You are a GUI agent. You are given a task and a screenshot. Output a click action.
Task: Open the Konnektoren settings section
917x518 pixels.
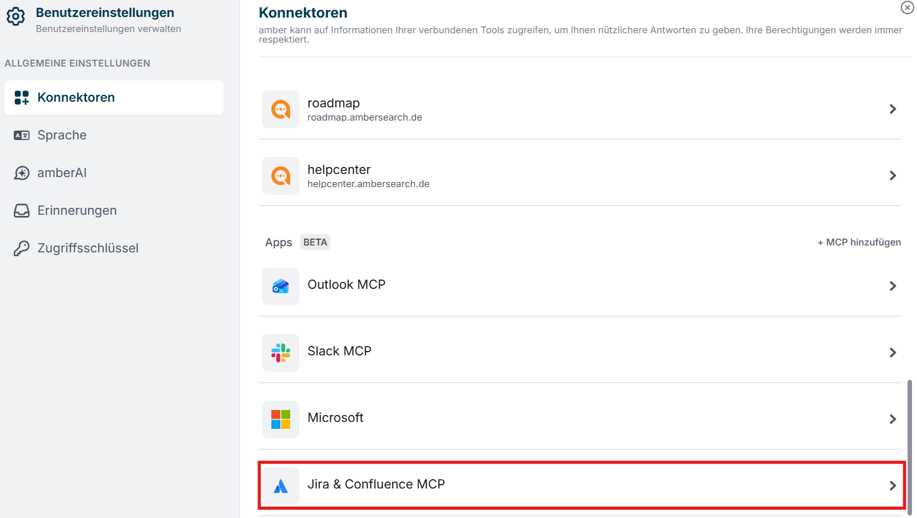point(114,97)
